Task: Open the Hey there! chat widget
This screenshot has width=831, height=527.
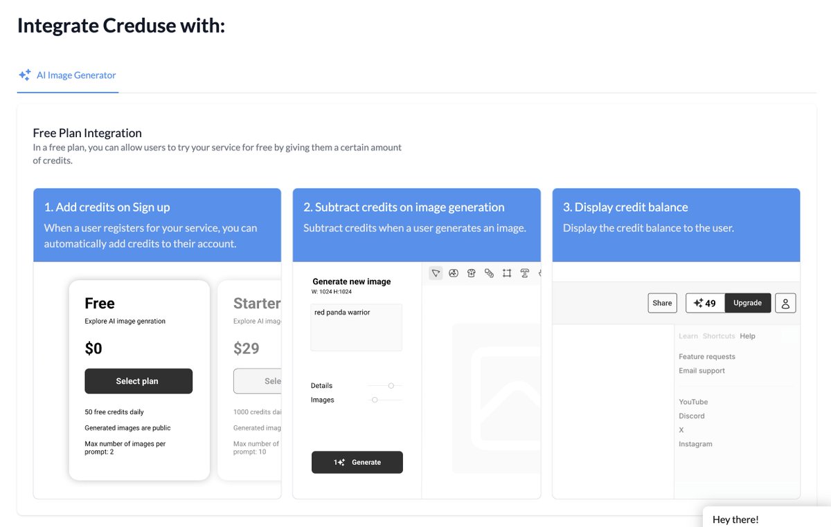Action: point(767,517)
